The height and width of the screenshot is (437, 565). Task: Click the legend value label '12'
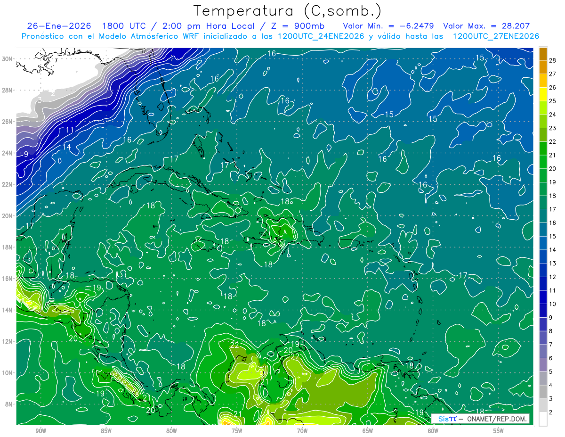553,277
